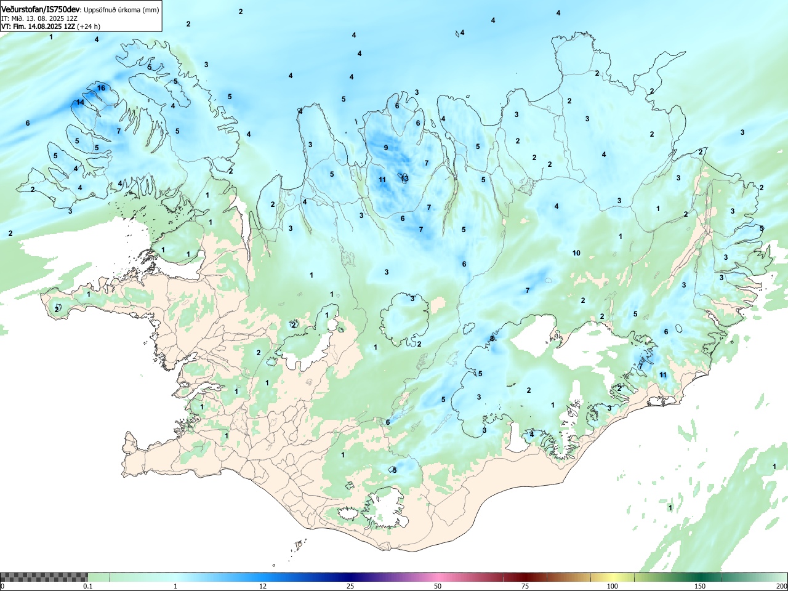This screenshot has height=591, width=788.
Task: Click the dark navy legend color near 25
Action: point(350,577)
